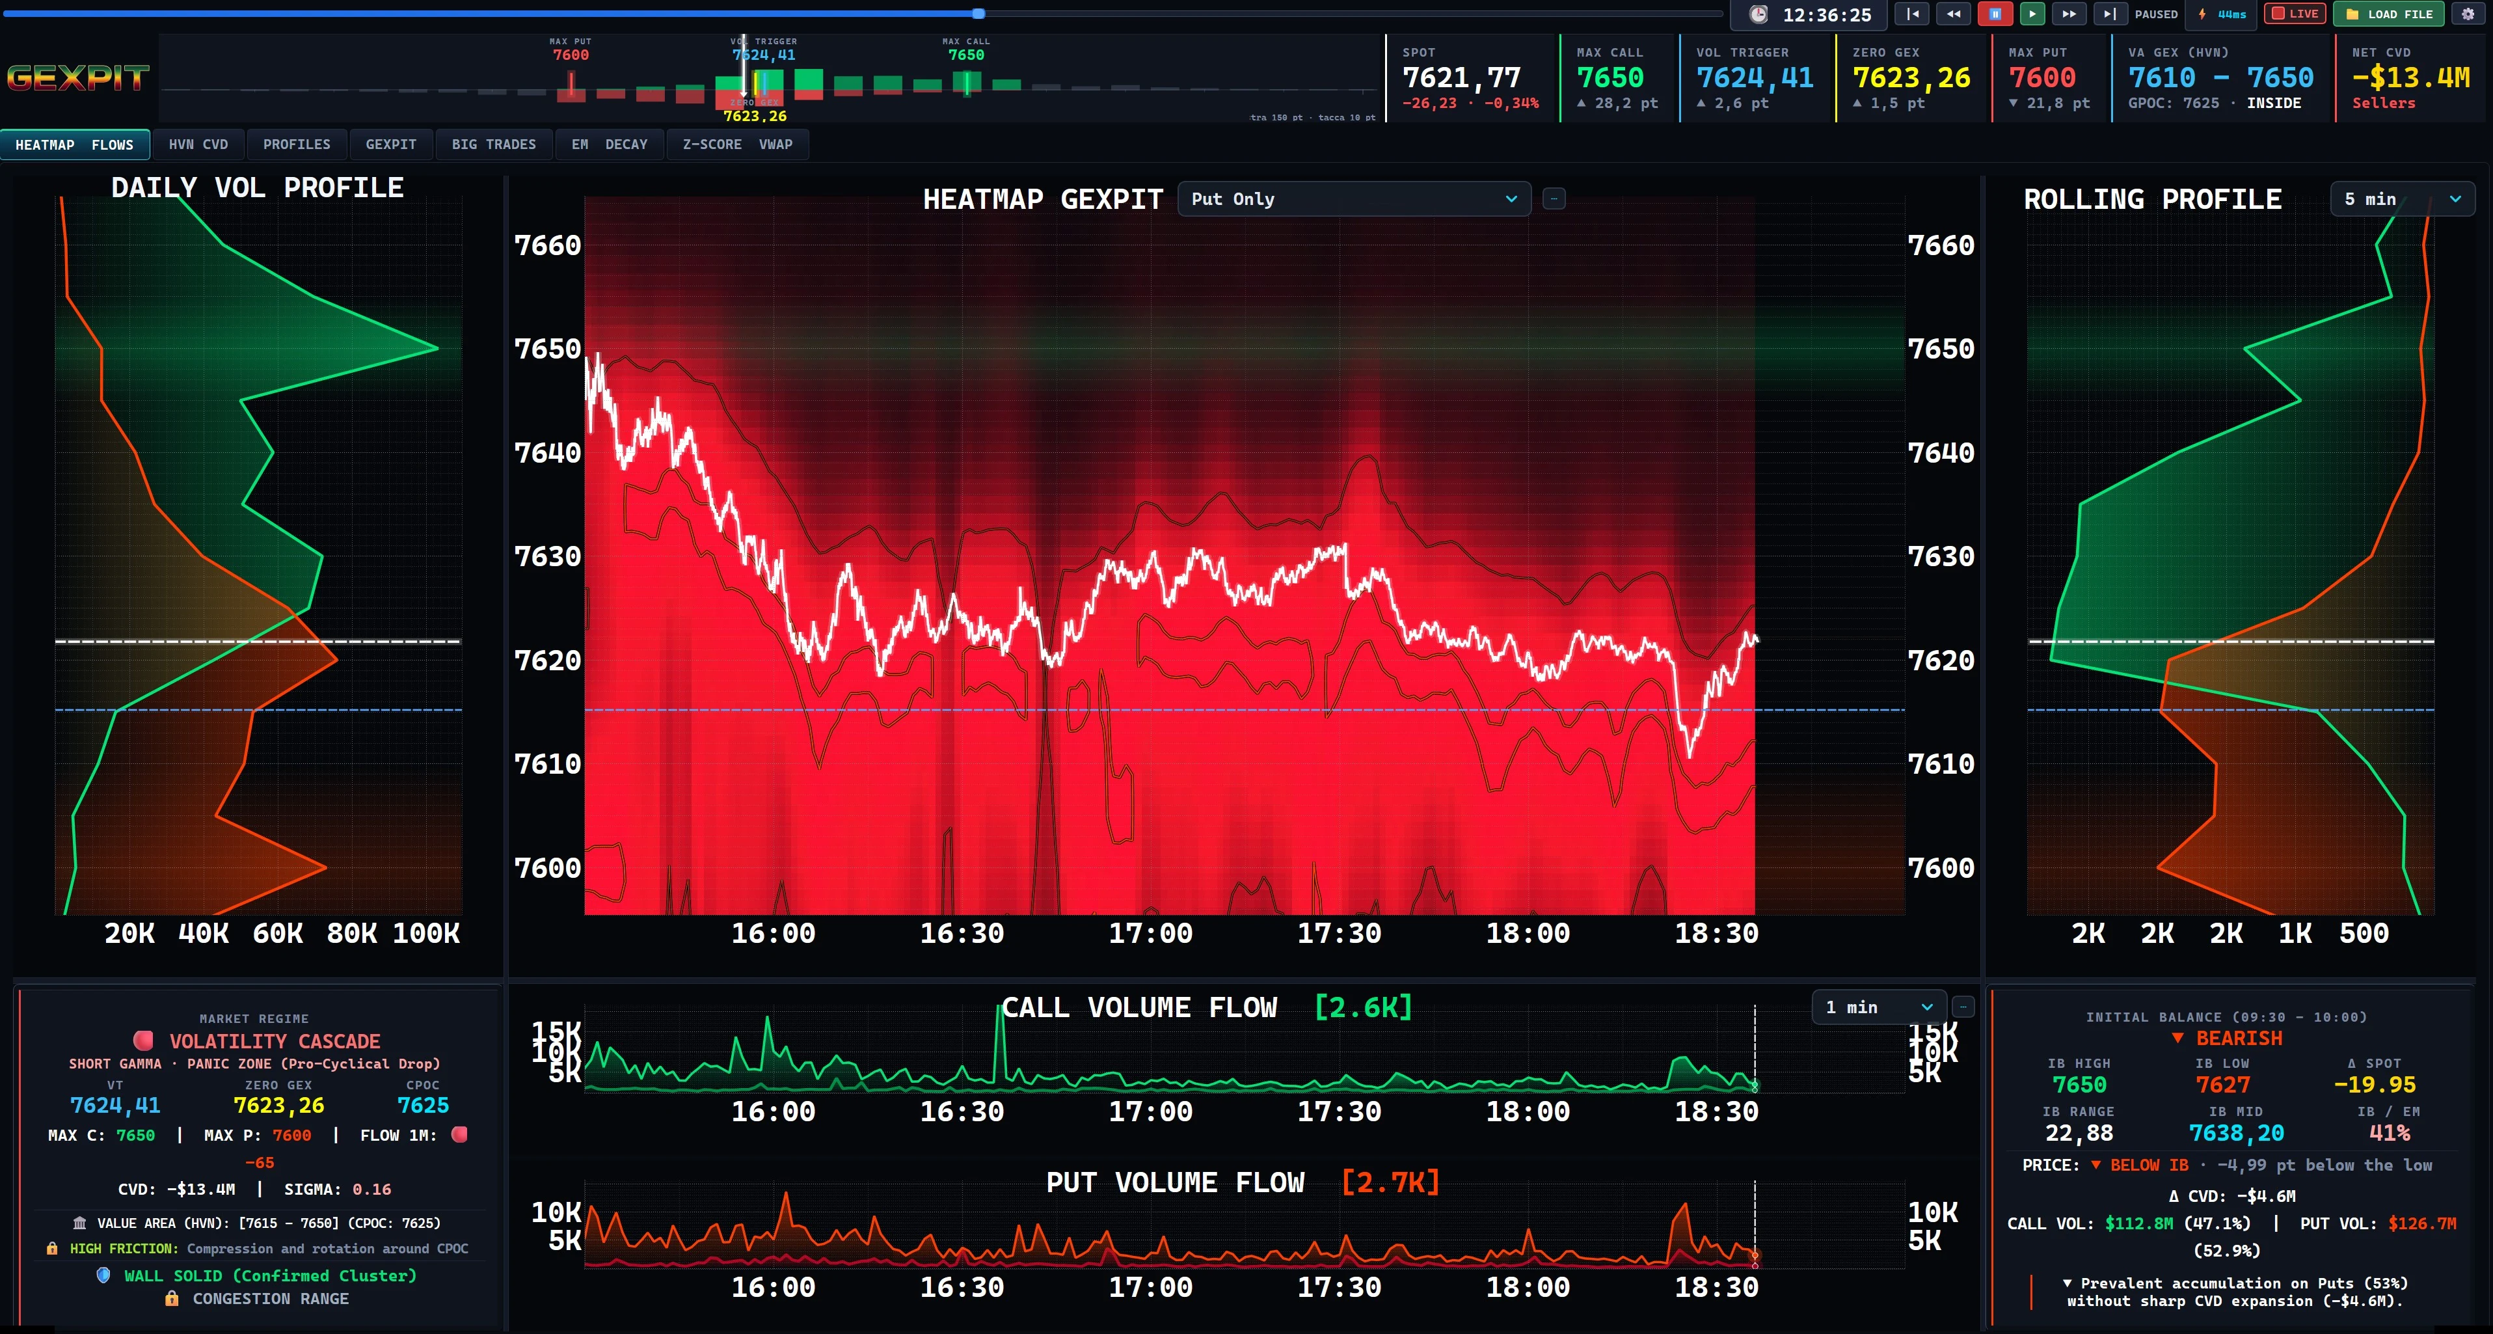Open the HVN CVD tab
The width and height of the screenshot is (2493, 1334).
tap(198, 144)
